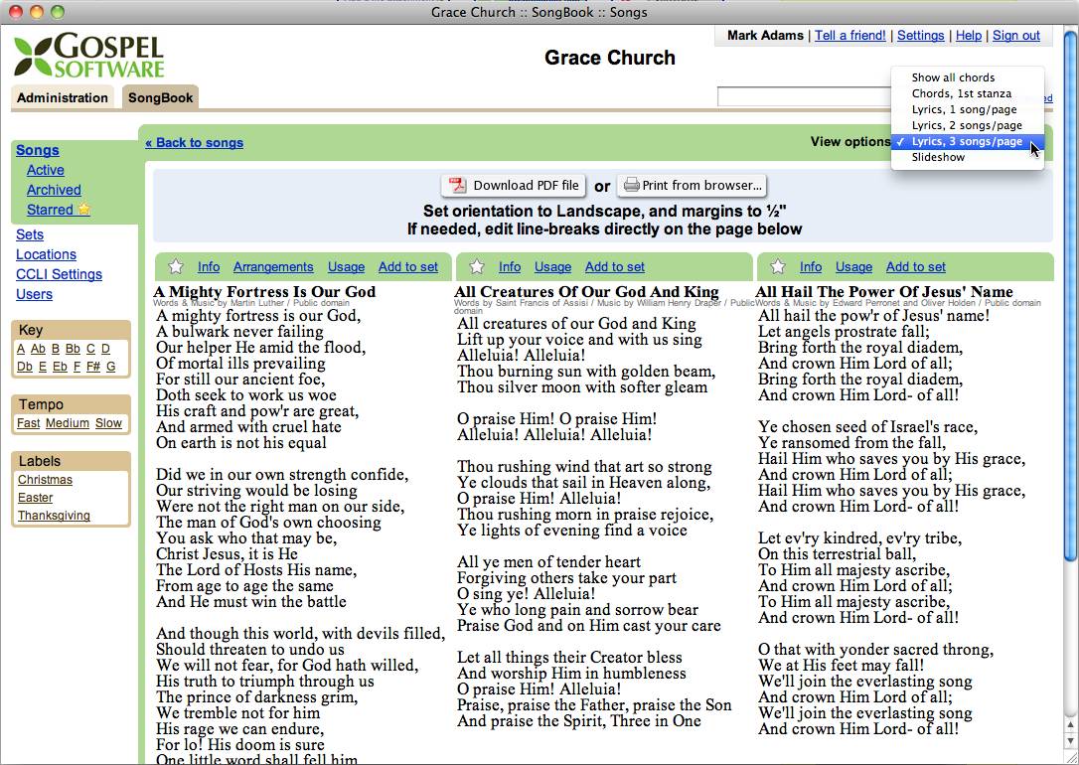Image resolution: width=1079 pixels, height=765 pixels.
Task: Filter songs by Fast tempo
Action: (28, 423)
